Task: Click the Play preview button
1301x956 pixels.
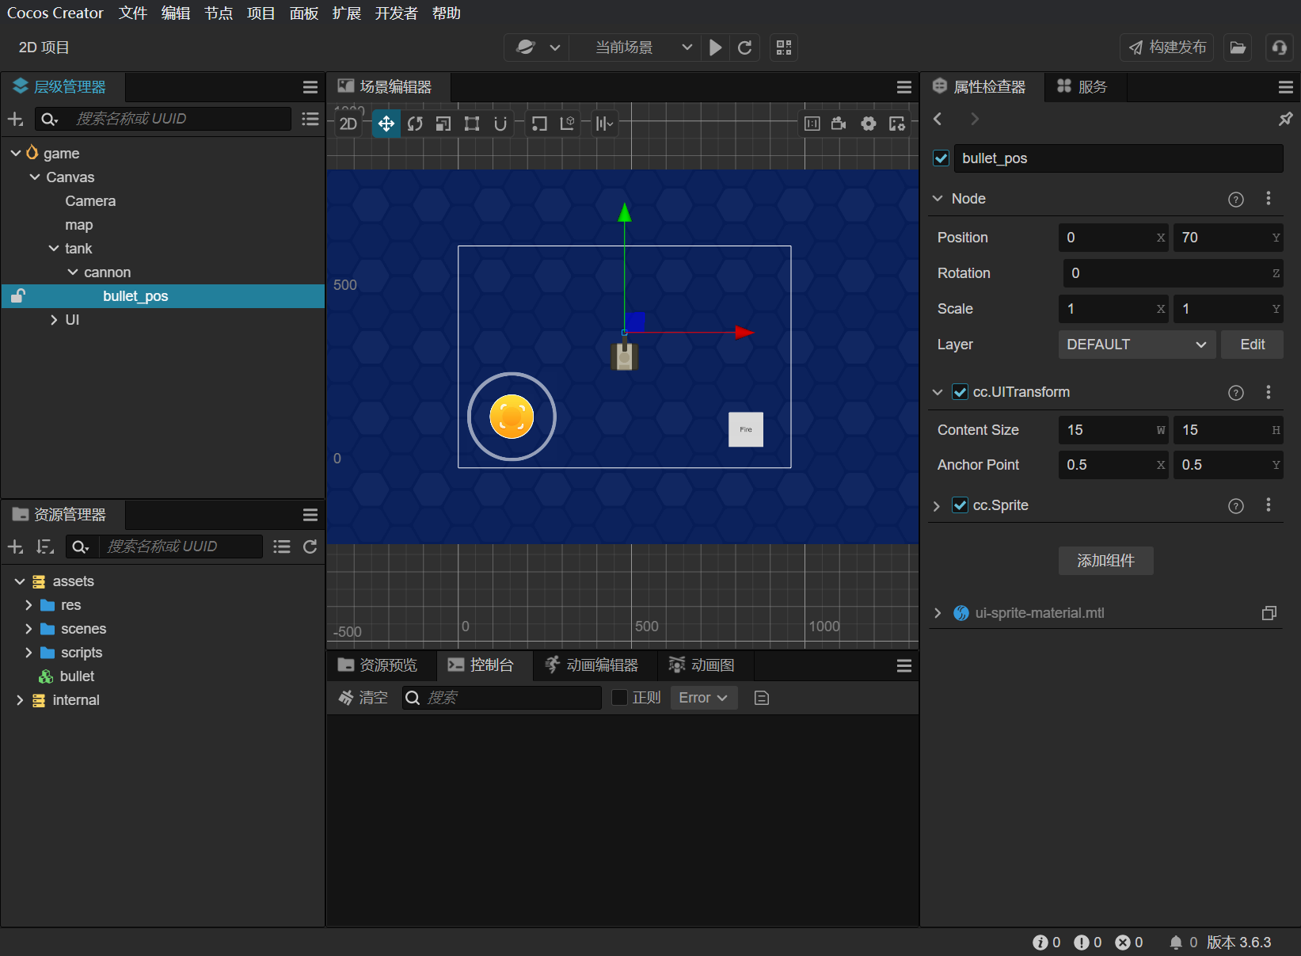Action: pos(715,48)
